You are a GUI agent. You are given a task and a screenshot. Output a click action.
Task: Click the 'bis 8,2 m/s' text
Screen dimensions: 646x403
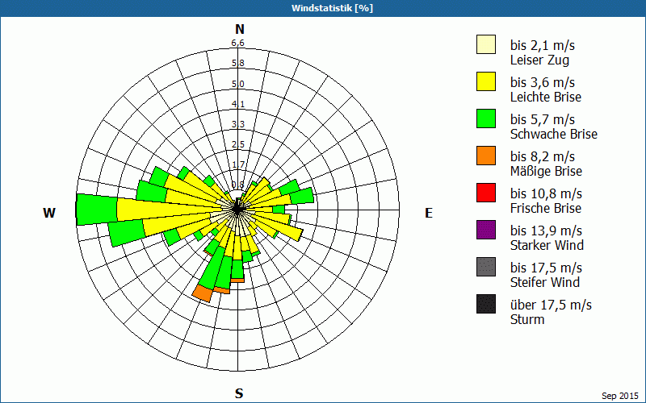(x=542, y=156)
